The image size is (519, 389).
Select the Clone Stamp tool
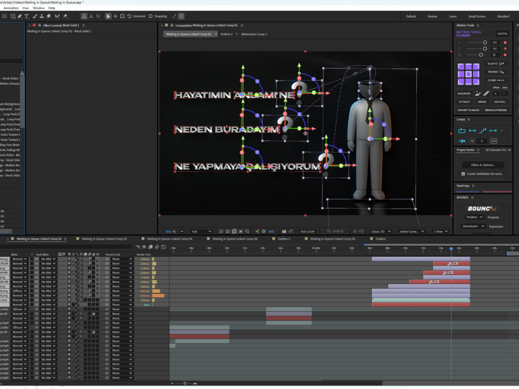coord(42,16)
